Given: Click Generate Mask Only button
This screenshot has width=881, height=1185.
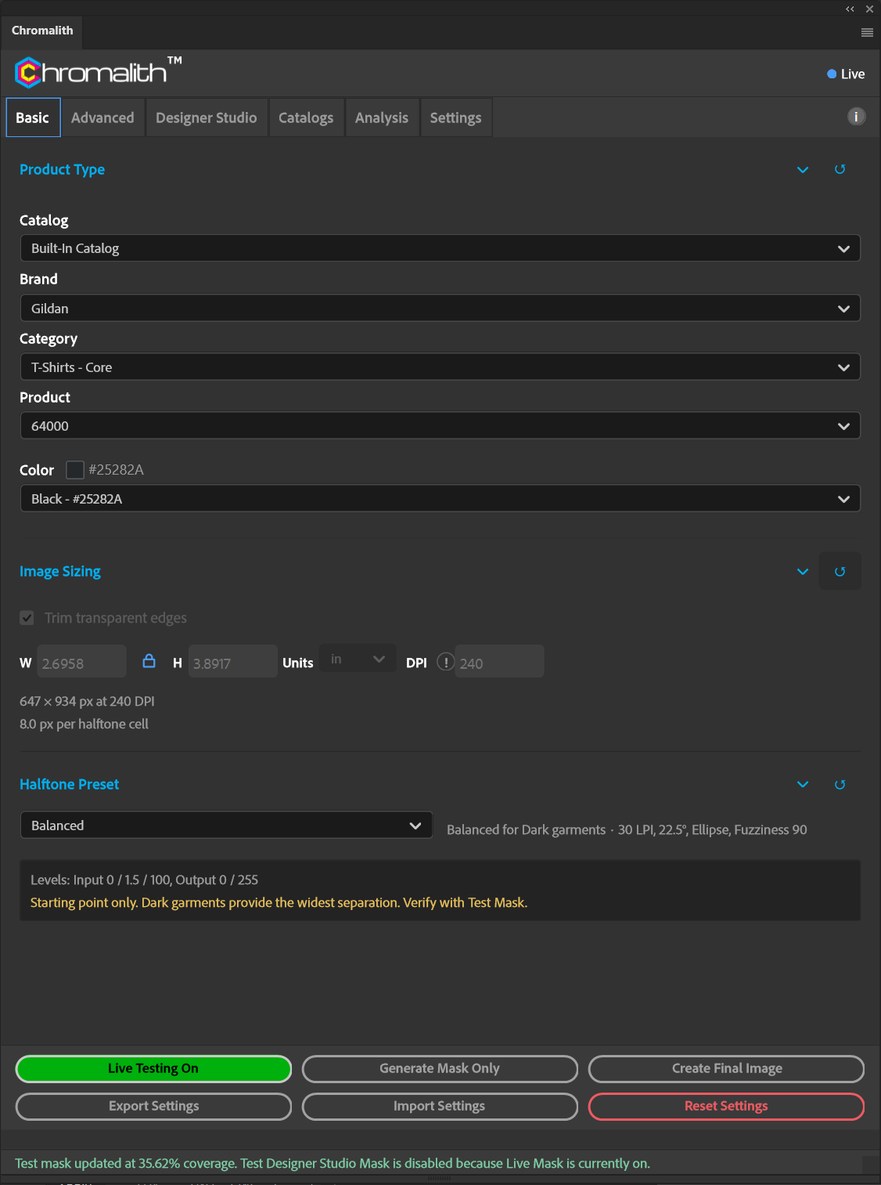Looking at the screenshot, I should click(440, 1068).
